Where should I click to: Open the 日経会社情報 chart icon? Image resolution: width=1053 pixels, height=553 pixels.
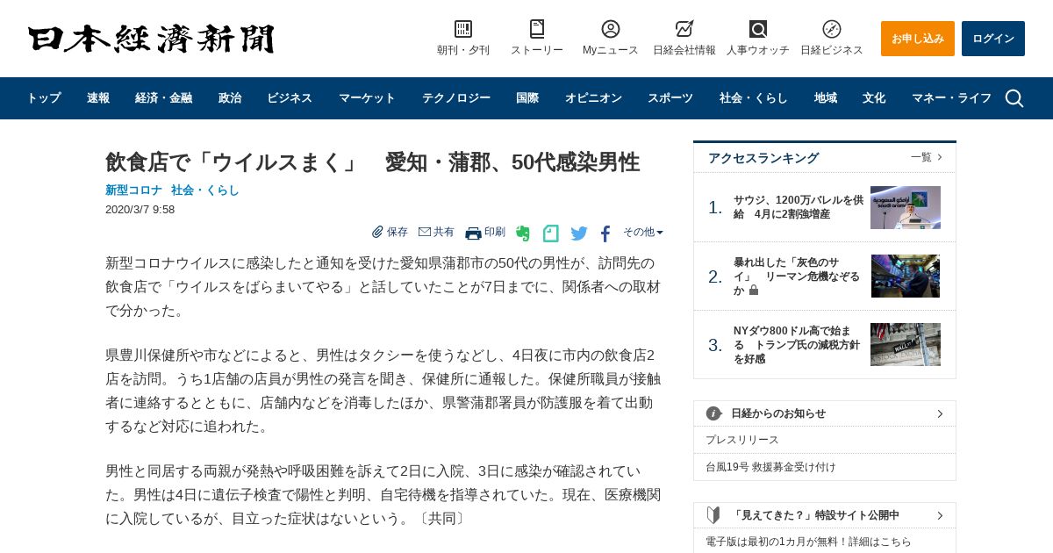(x=684, y=29)
